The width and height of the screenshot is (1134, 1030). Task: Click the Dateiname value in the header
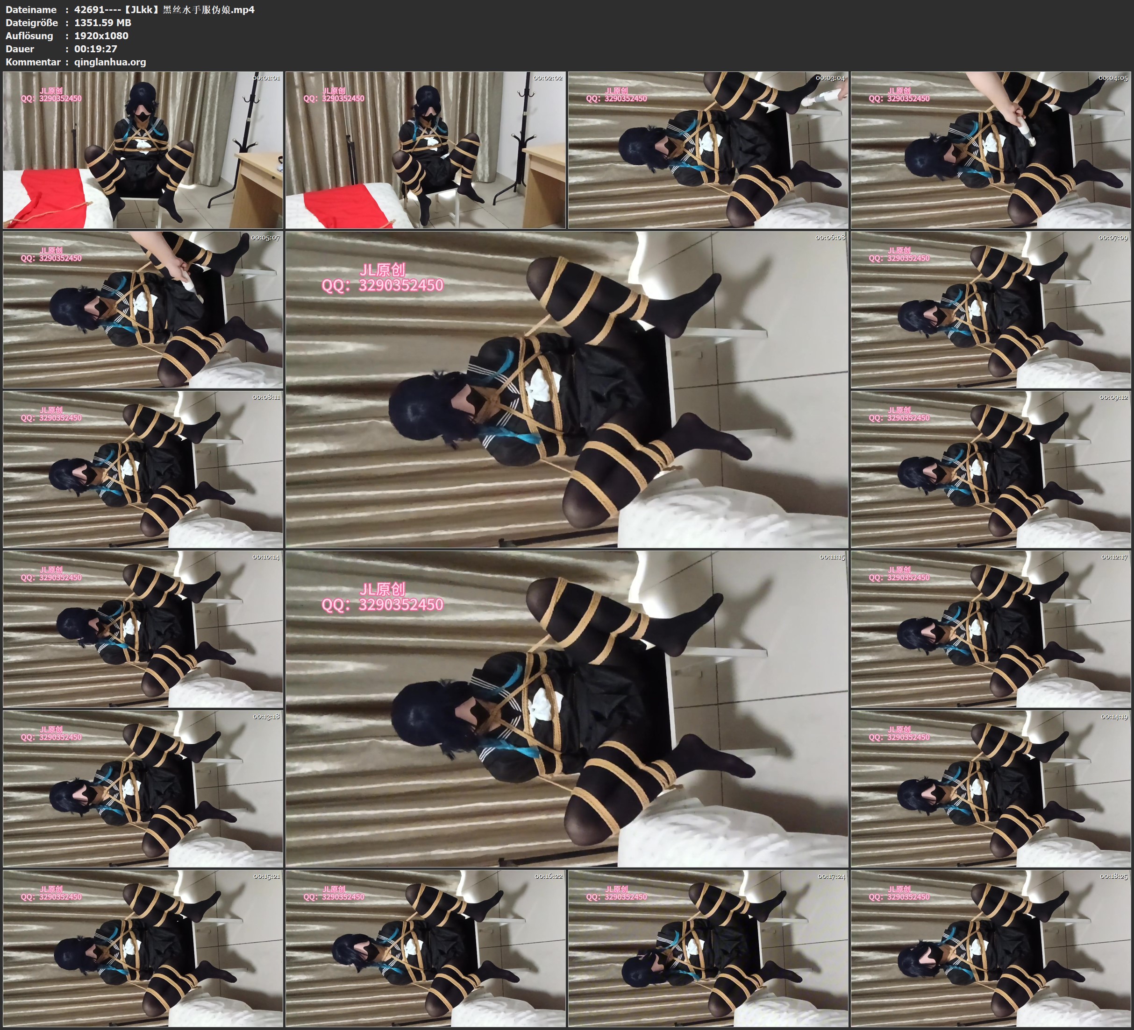(x=164, y=9)
